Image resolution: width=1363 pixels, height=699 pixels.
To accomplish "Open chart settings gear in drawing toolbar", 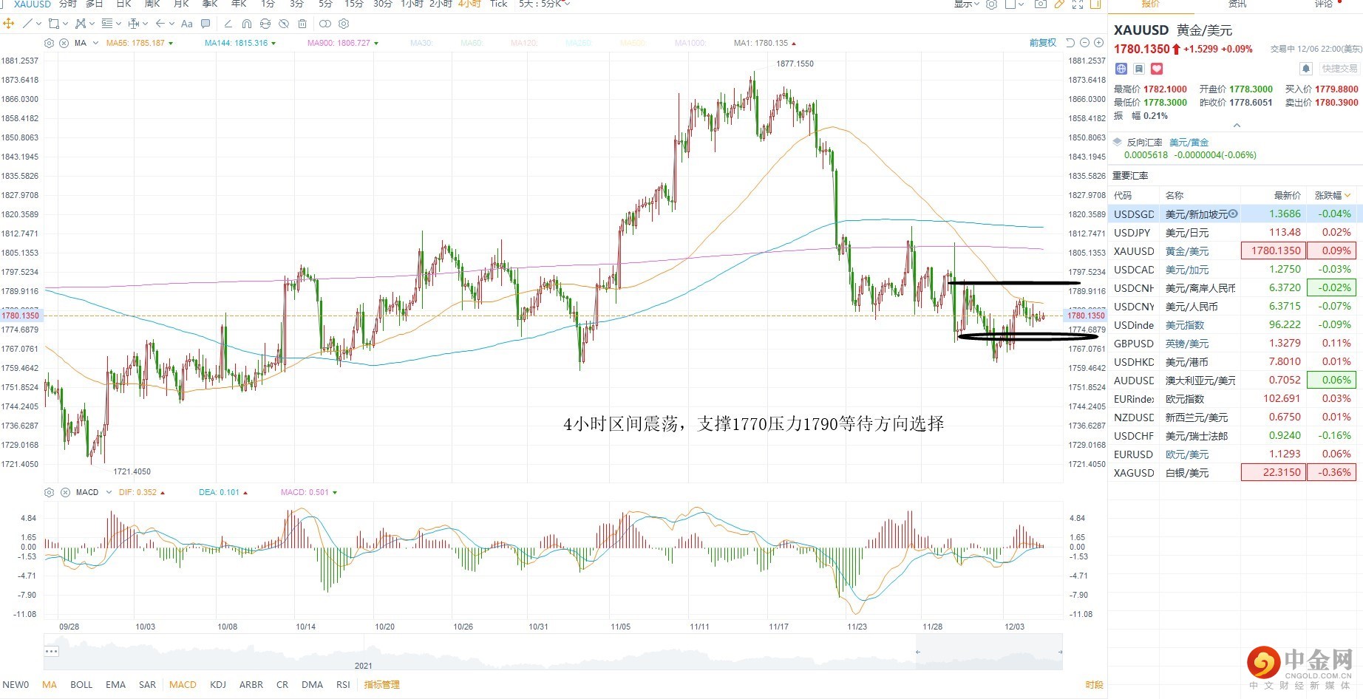I will click(x=344, y=24).
